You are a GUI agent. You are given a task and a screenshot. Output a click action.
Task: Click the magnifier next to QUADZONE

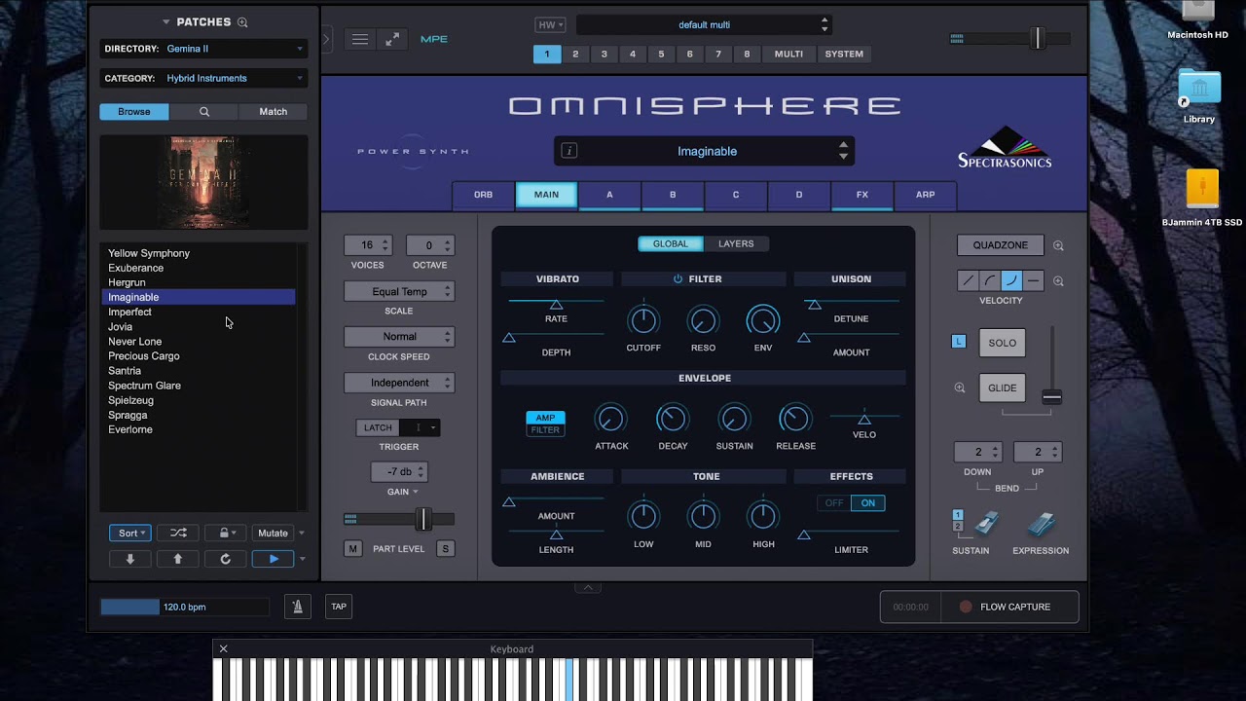click(1058, 246)
